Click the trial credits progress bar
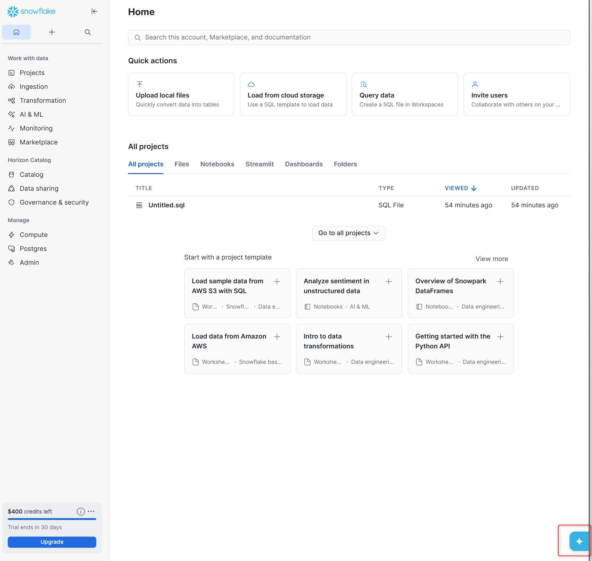Screen dimensions: 592x561 52,519
